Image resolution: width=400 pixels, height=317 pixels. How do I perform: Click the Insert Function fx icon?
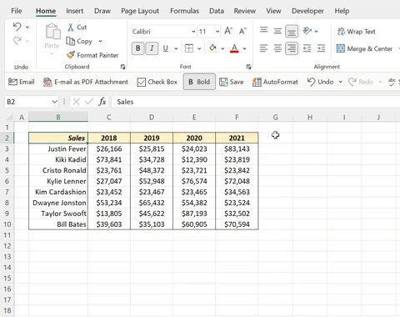click(102, 102)
